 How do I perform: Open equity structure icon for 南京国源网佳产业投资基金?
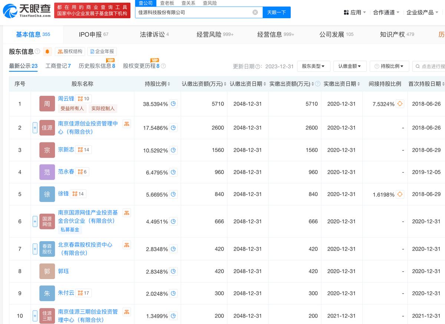click(126, 213)
